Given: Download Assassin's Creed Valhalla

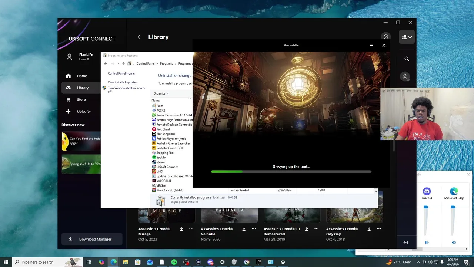Looking at the screenshot, I should click(x=244, y=229).
